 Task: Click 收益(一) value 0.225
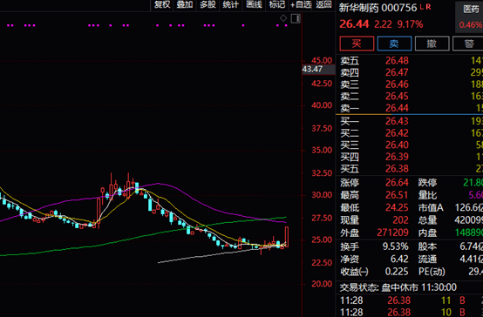point(397,272)
